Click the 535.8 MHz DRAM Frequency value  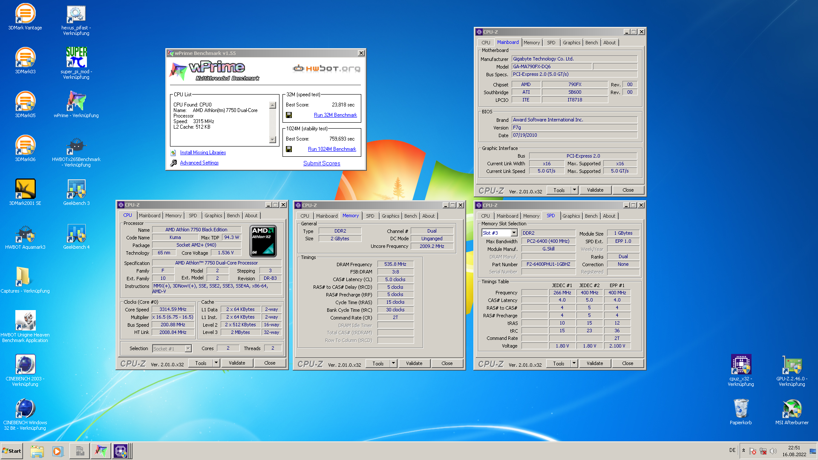[395, 264]
